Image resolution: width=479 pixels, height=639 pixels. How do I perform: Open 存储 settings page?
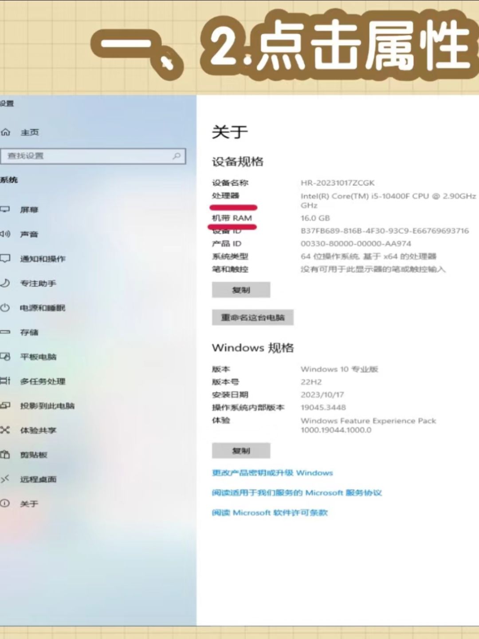coord(29,332)
